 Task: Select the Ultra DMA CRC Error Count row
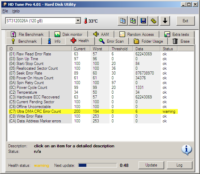click(x=93, y=111)
